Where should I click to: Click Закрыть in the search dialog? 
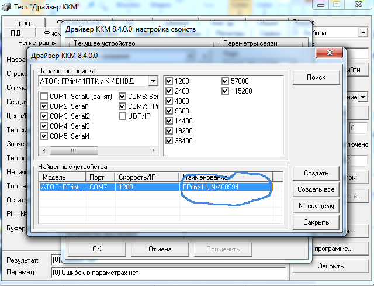click(x=316, y=222)
